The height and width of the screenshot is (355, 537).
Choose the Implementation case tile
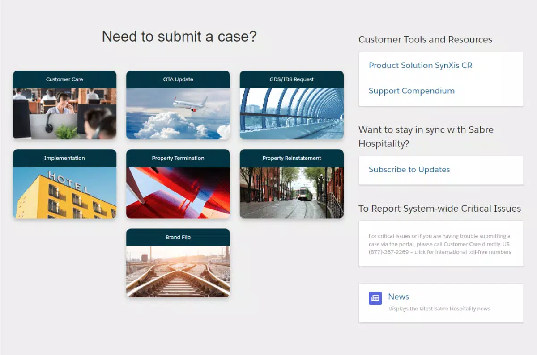coord(64,184)
